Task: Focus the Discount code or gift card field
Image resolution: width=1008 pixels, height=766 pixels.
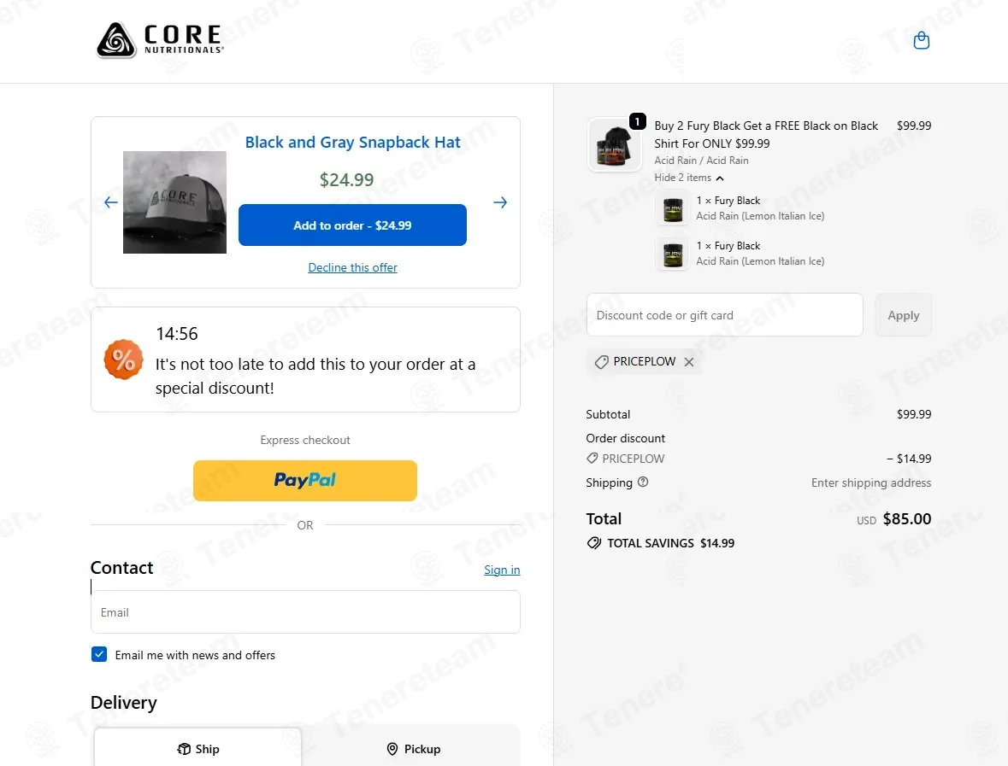Action: pyautogui.click(x=724, y=315)
